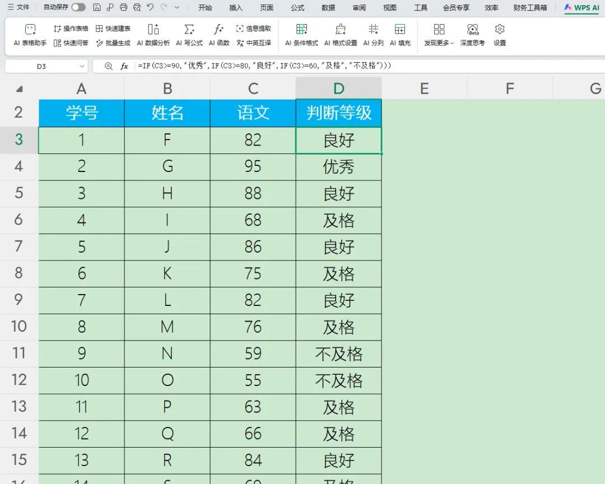Open AI 格式设置
Image resolution: width=605 pixels, height=484 pixels.
[x=341, y=35]
